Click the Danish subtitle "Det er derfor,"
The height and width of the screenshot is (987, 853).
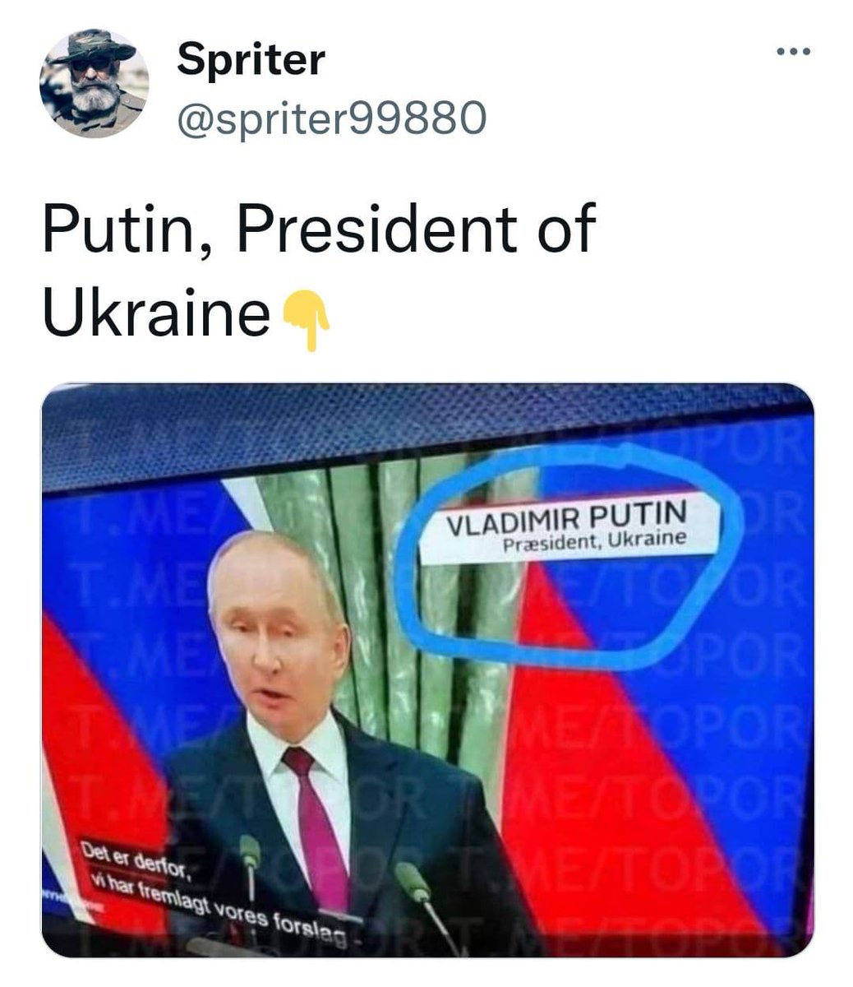click(136, 857)
